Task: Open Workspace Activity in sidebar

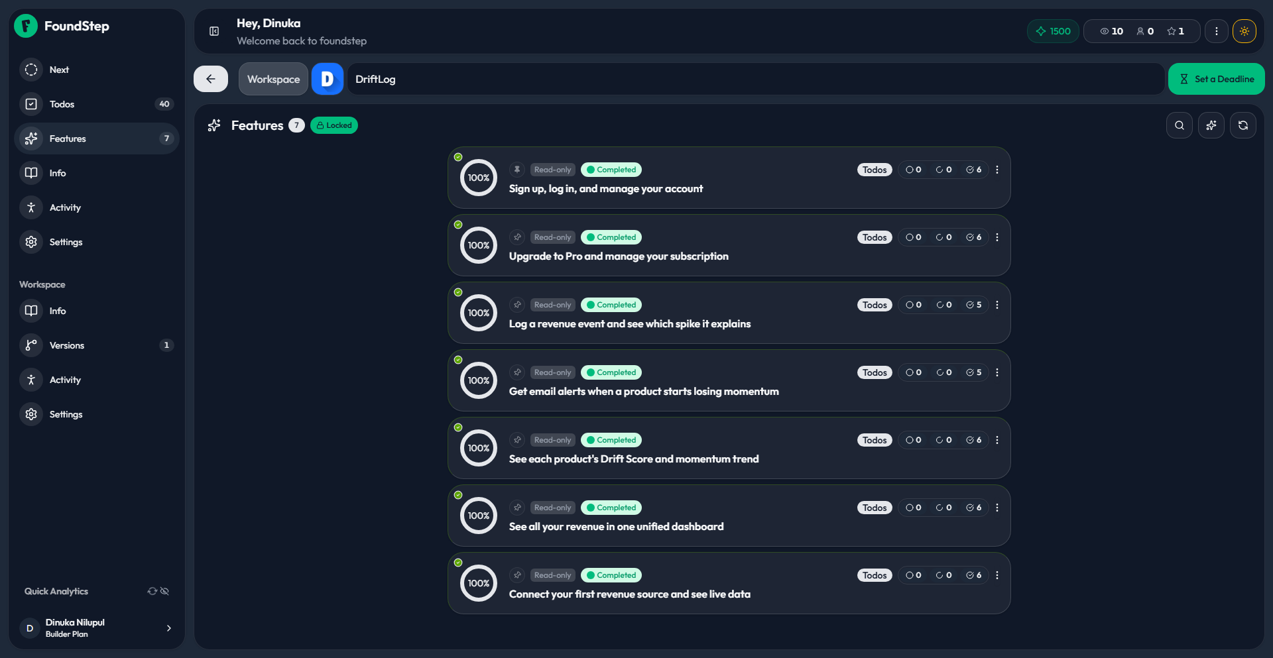Action: 97,380
